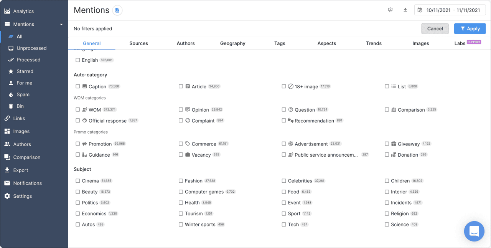
Task: Click the Commerce tag icon
Action: point(188,144)
